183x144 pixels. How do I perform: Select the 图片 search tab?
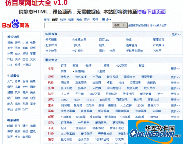click(87, 20)
